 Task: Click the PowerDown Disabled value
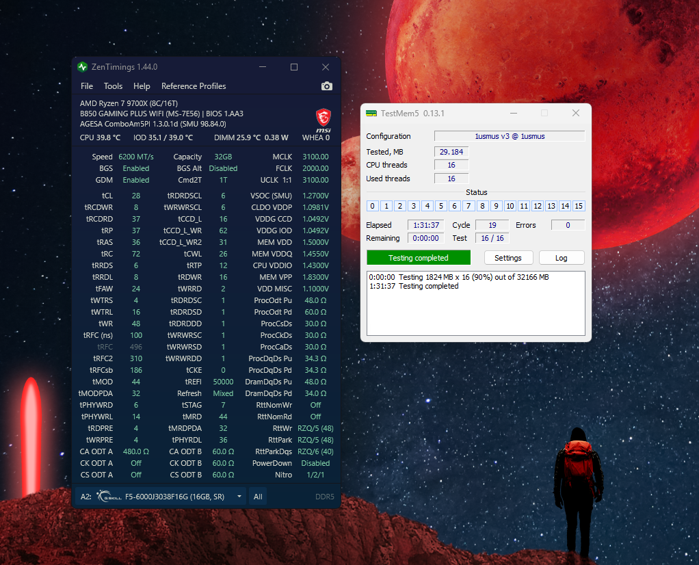[x=315, y=463]
